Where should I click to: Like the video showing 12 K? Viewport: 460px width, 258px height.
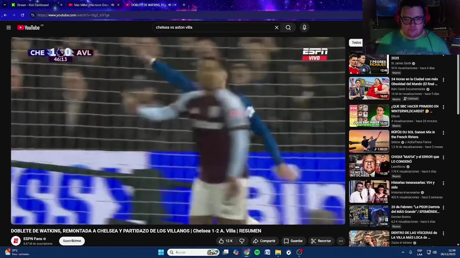click(x=226, y=241)
